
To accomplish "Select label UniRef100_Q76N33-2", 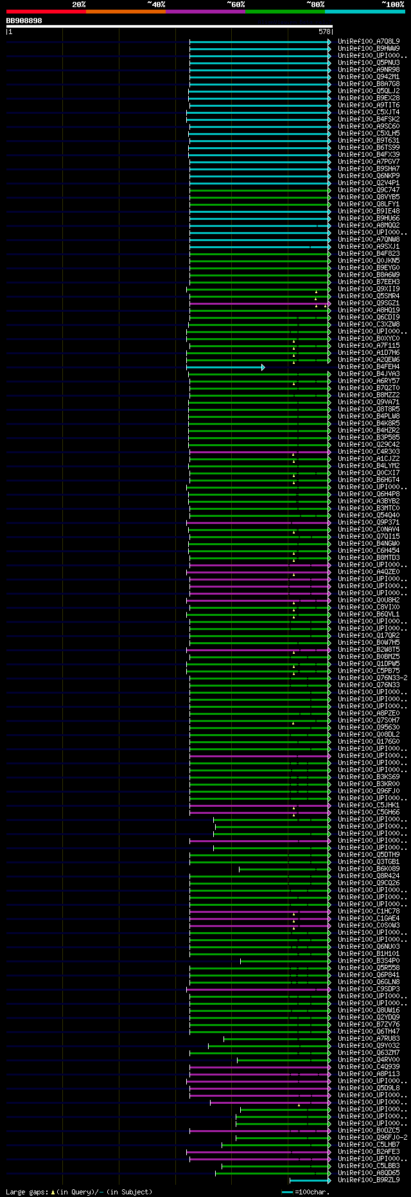I will 372,678.
